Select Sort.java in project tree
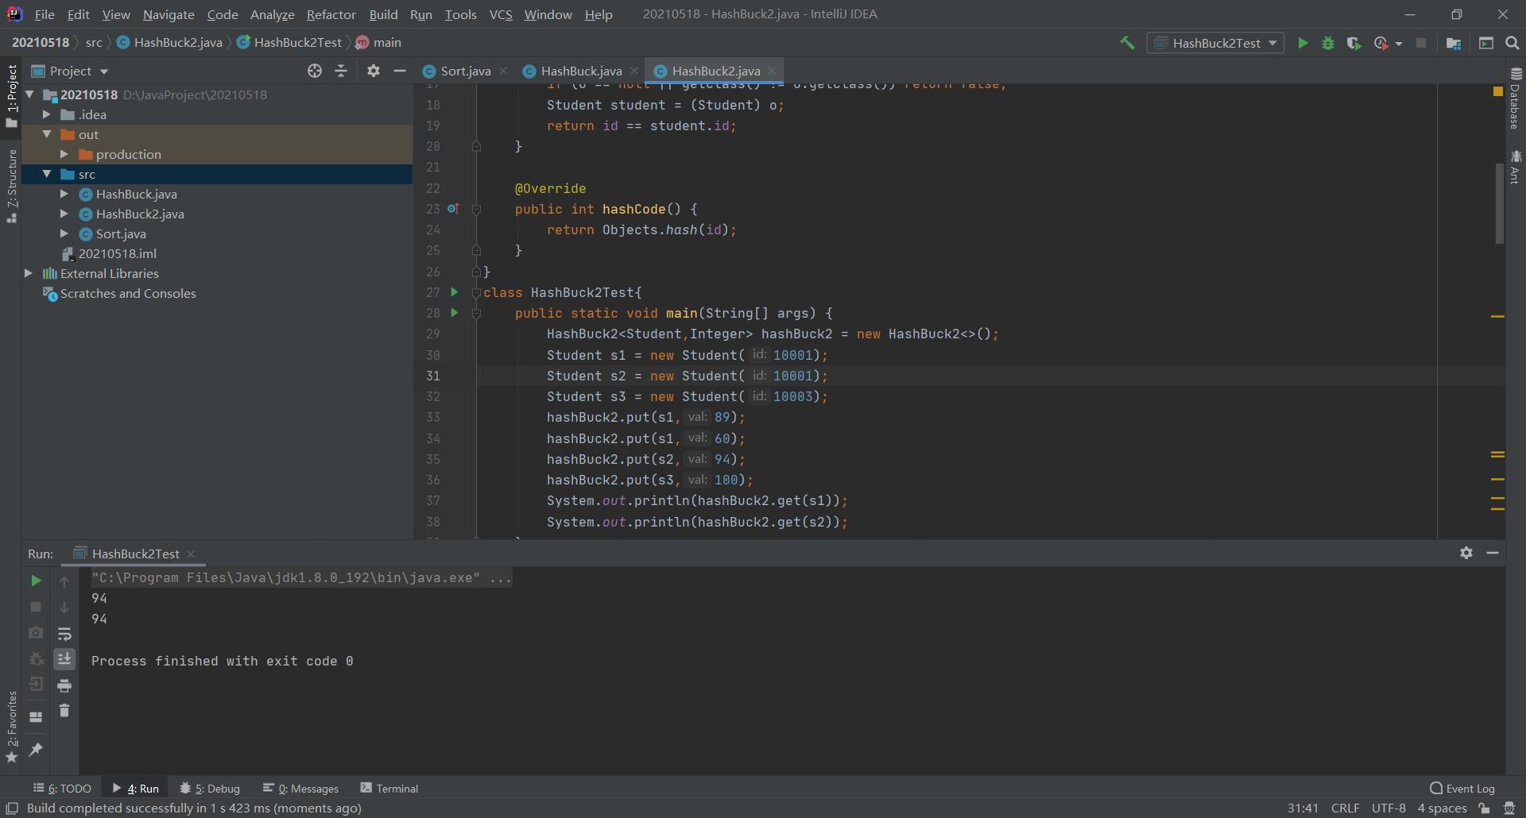This screenshot has height=818, width=1526. pyautogui.click(x=121, y=233)
